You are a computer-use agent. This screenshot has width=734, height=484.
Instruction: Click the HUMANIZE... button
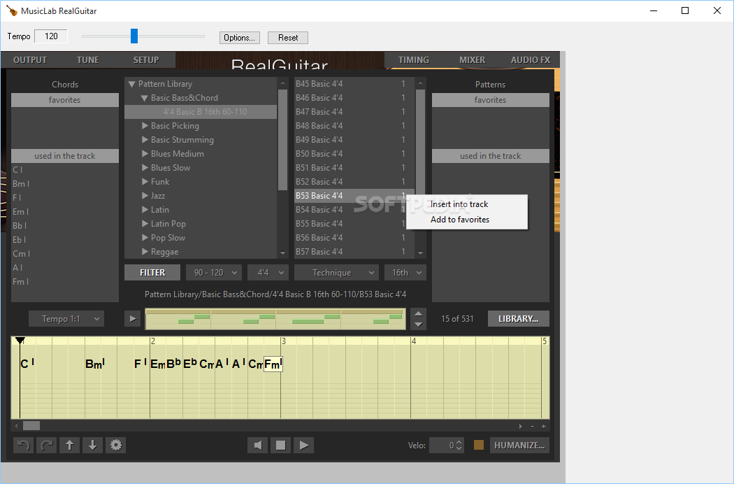pyautogui.click(x=519, y=445)
